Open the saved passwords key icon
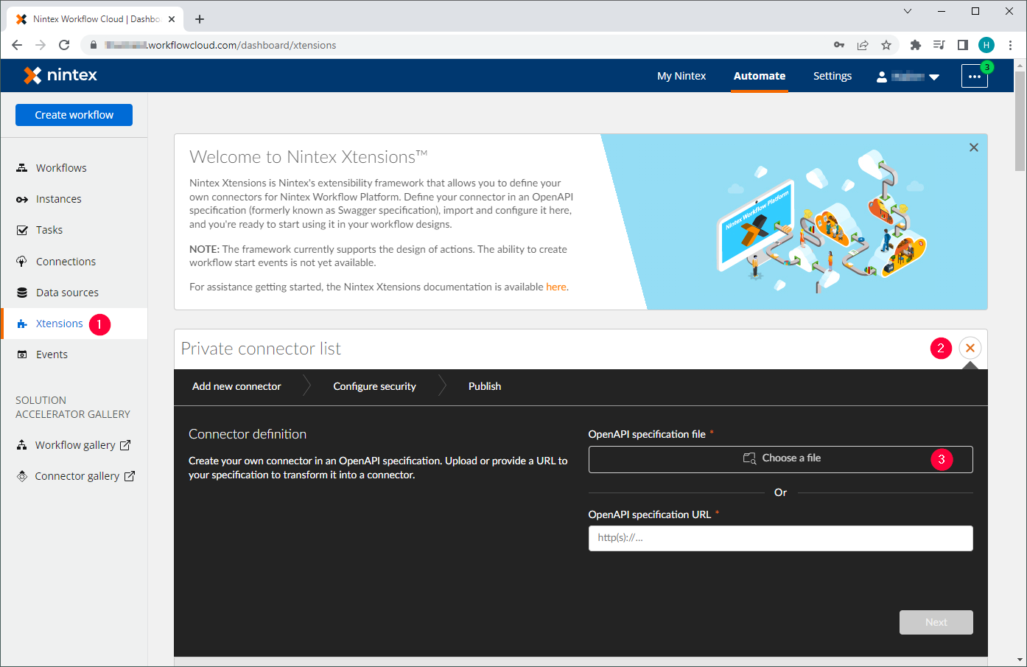Screen dimensions: 1027x667 (x=839, y=45)
